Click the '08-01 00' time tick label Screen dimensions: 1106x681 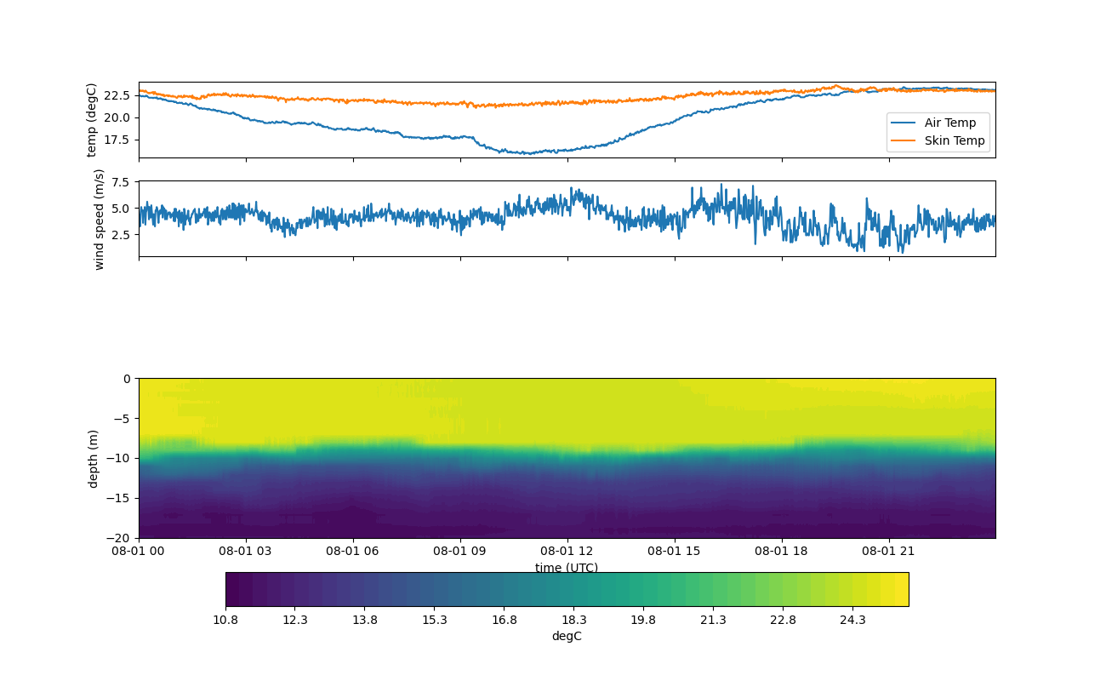point(139,551)
